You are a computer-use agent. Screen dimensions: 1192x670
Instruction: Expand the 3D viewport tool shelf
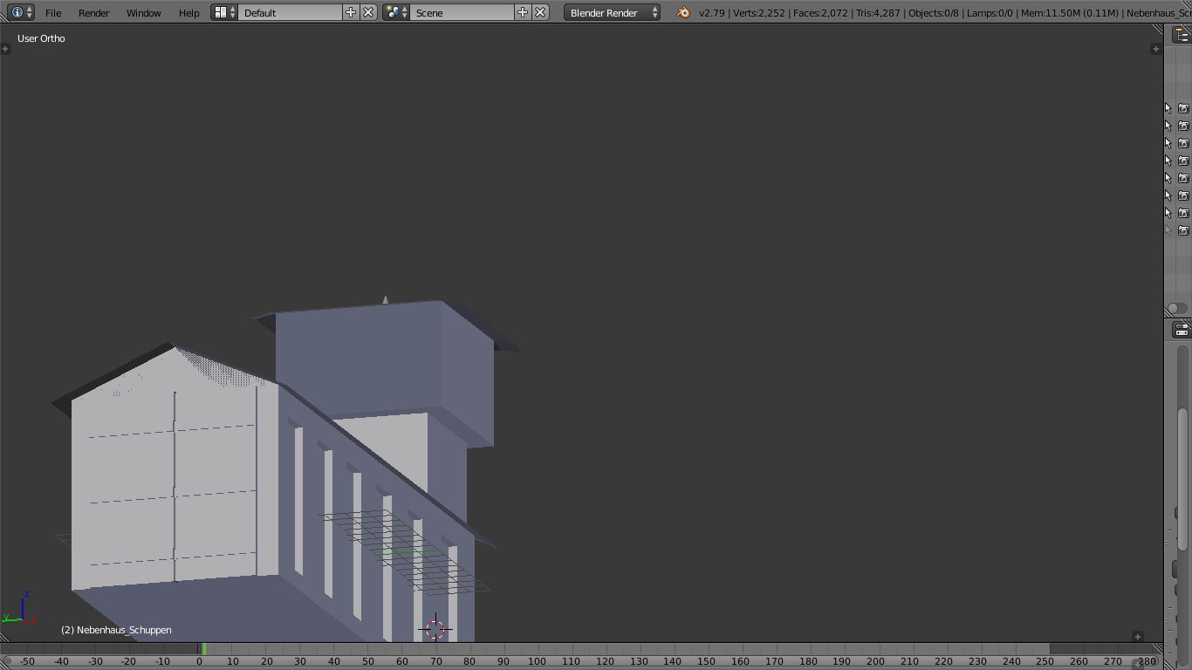pyautogui.click(x=5, y=49)
